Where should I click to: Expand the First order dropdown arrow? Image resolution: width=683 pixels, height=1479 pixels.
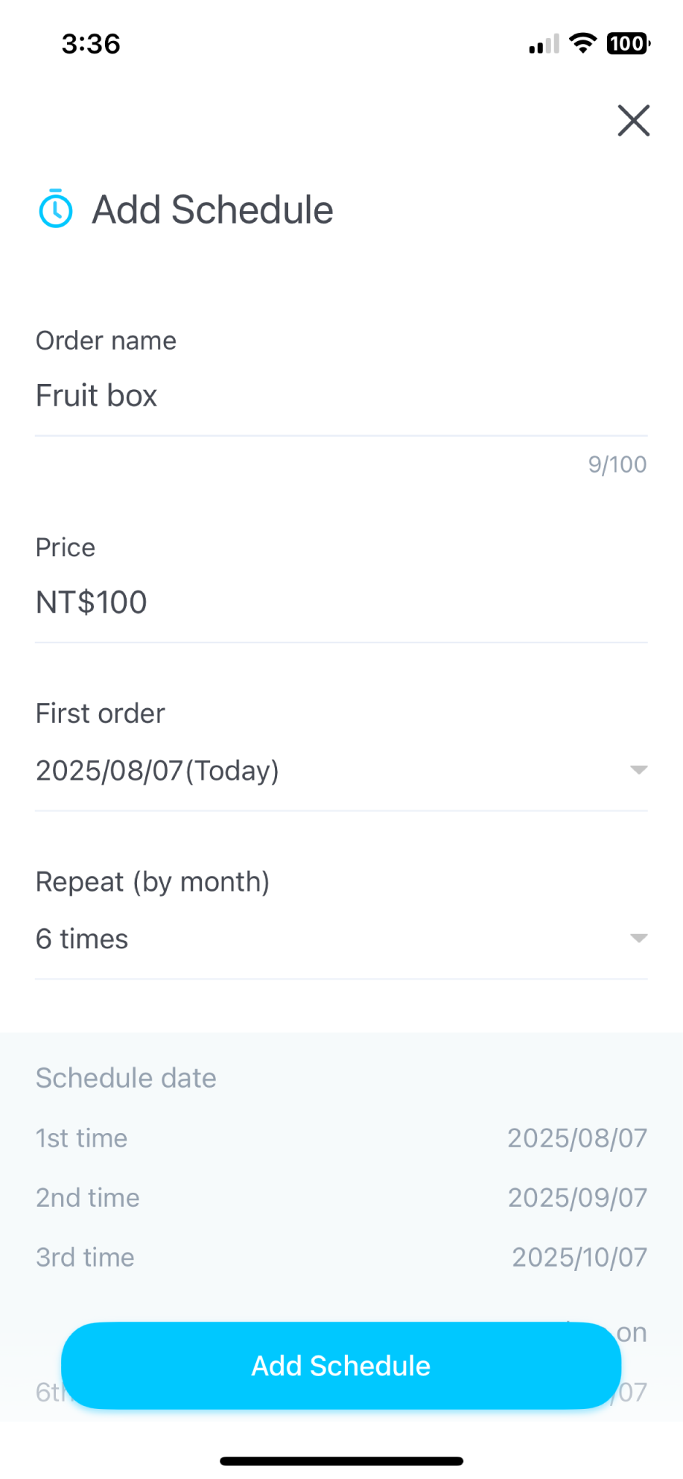[638, 770]
